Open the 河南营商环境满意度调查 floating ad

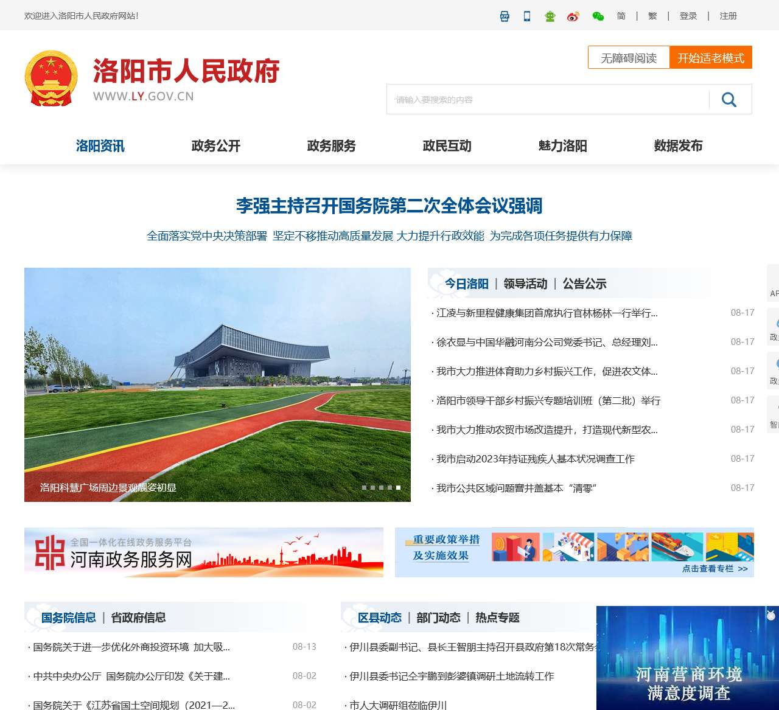pyautogui.click(x=688, y=658)
